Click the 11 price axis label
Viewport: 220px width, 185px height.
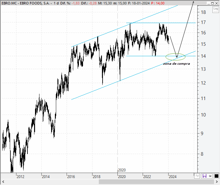[x=203, y=98]
